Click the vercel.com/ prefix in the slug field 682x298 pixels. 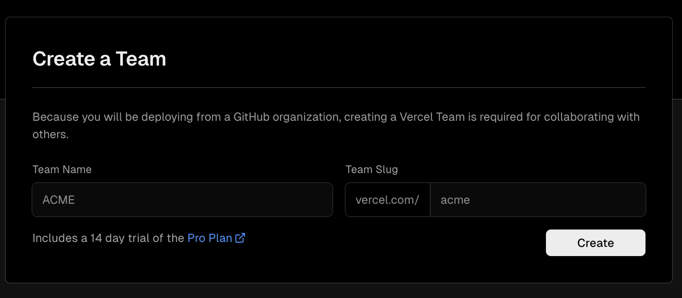tap(387, 200)
